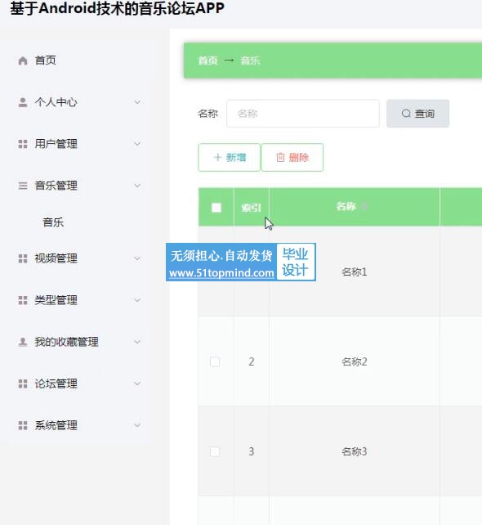Open the 音乐 submenu item

coord(53,222)
